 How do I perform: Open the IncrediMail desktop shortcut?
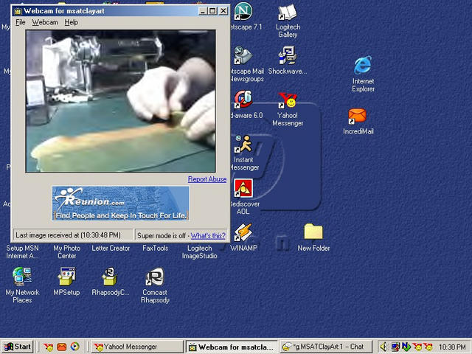point(357,117)
